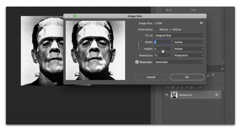The width and height of the screenshot is (241, 131).
Task: Open the Fill percentage dropdown arrow
Action: tap(212, 87)
